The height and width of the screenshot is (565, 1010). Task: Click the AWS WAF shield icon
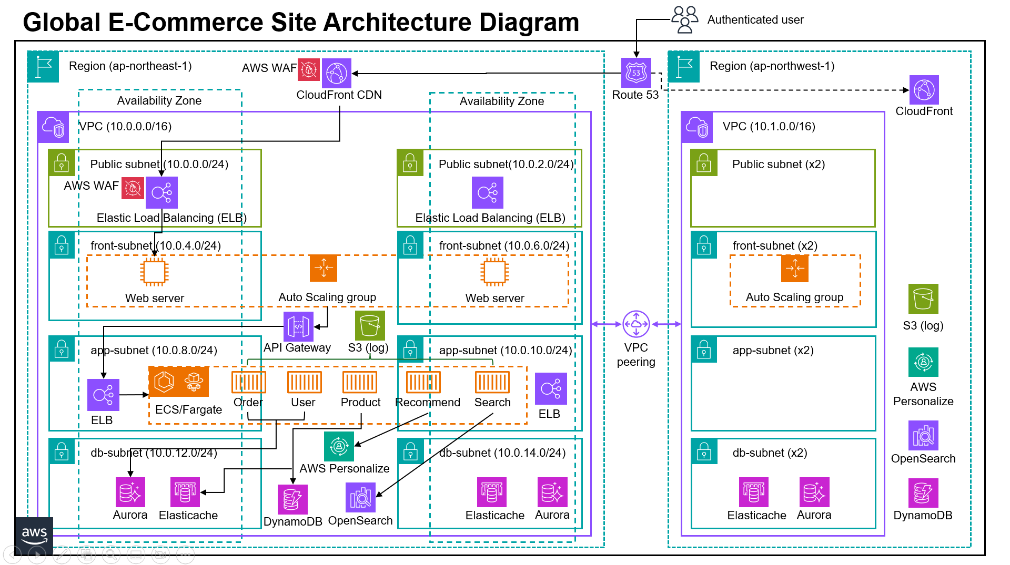coord(308,69)
